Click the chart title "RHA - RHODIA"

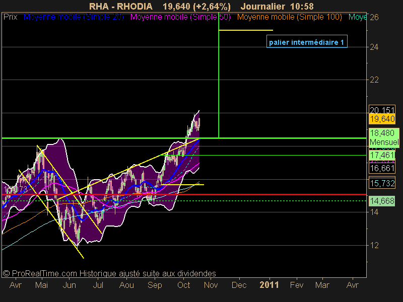coord(121,6)
